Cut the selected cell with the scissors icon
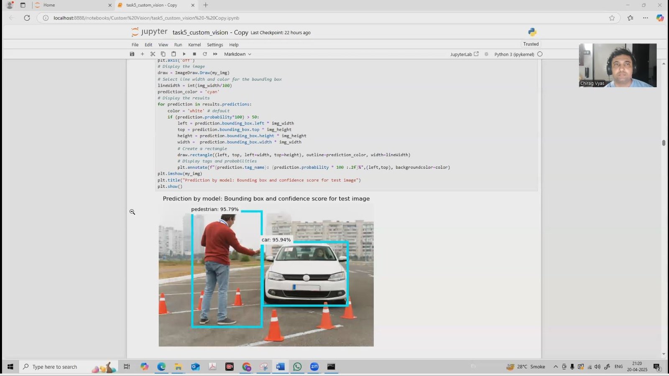Screen dimensions: 669x376 tap(153, 54)
